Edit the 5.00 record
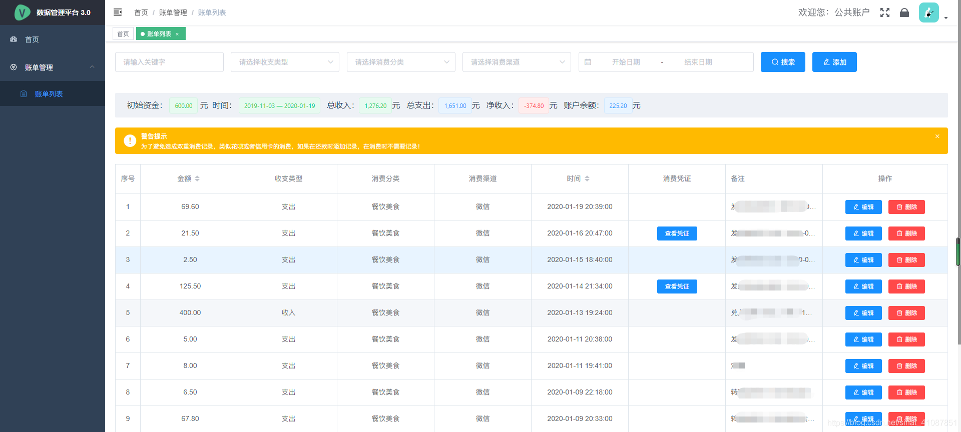This screenshot has height=432, width=961. [x=863, y=339]
